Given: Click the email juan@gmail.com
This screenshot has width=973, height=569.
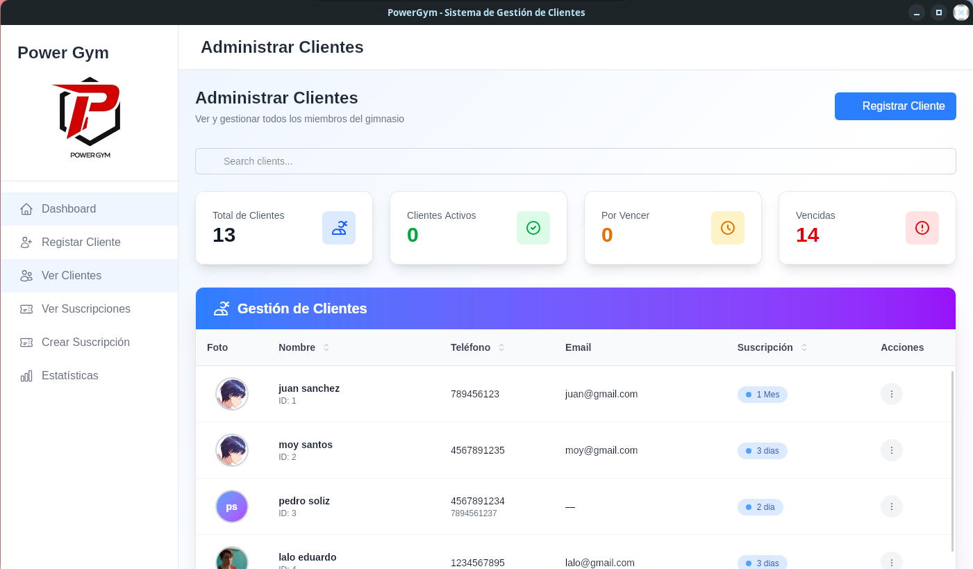Looking at the screenshot, I should pos(601,394).
